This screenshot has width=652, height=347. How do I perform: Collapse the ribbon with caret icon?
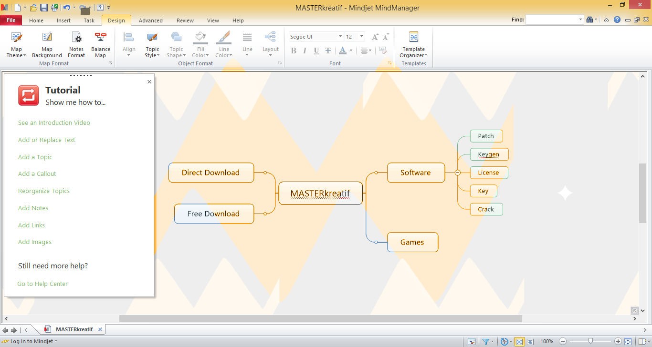(606, 20)
